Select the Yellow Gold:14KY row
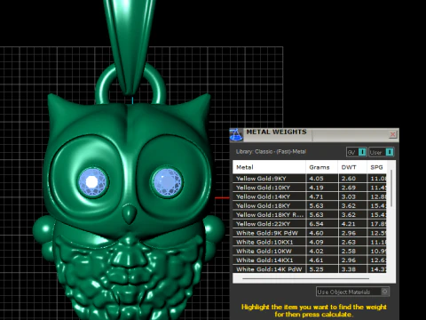The image size is (426, 320). click(x=310, y=196)
